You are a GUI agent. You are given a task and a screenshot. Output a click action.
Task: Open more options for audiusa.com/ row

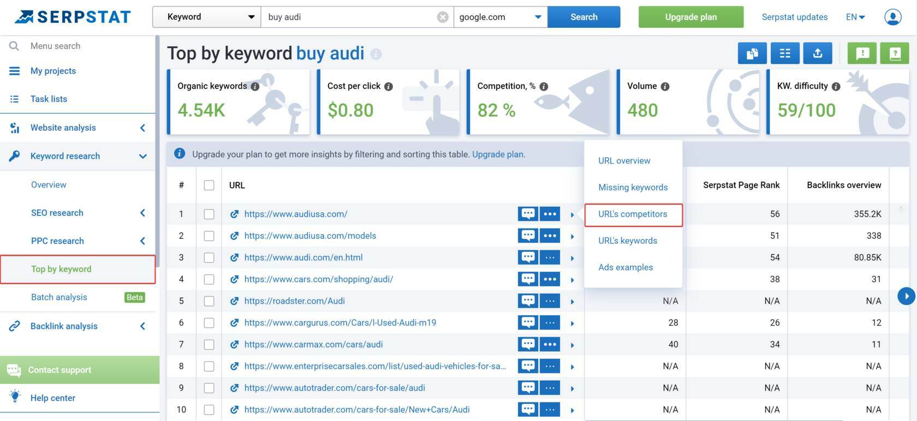tap(550, 214)
